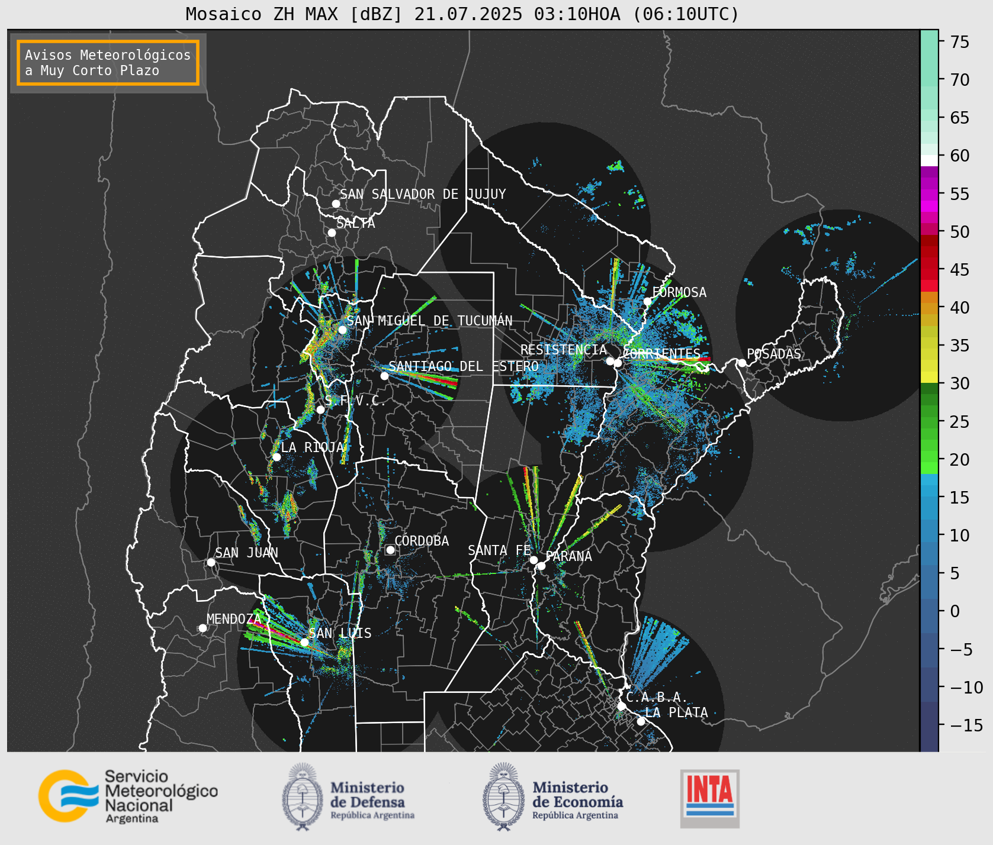This screenshot has height=845, width=993.
Task: Click the Corrientes city dot
Action: [618, 363]
